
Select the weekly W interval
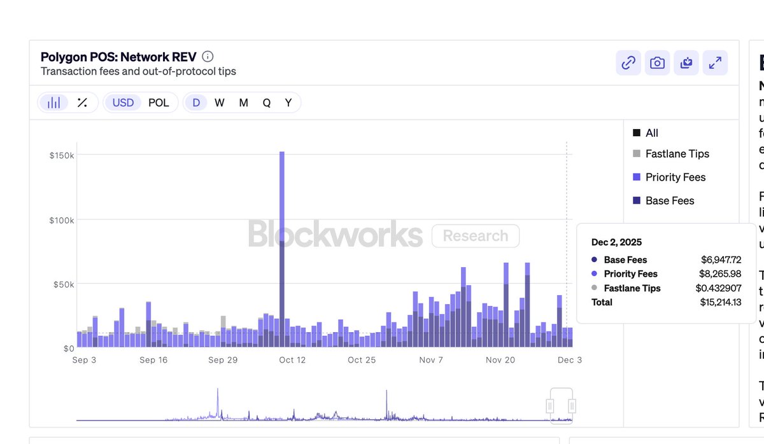219,102
